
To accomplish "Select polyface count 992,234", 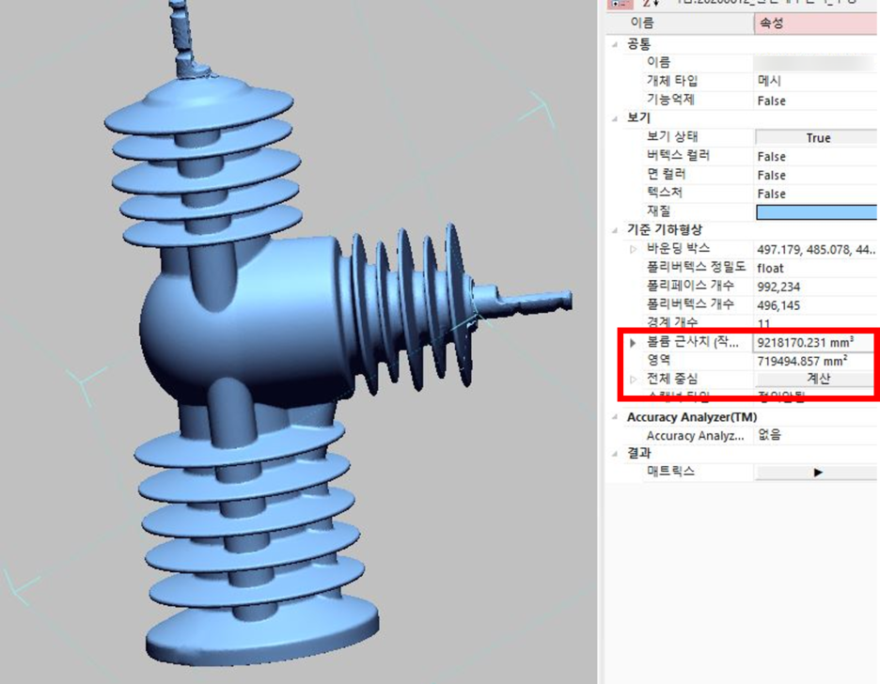I will click(778, 287).
